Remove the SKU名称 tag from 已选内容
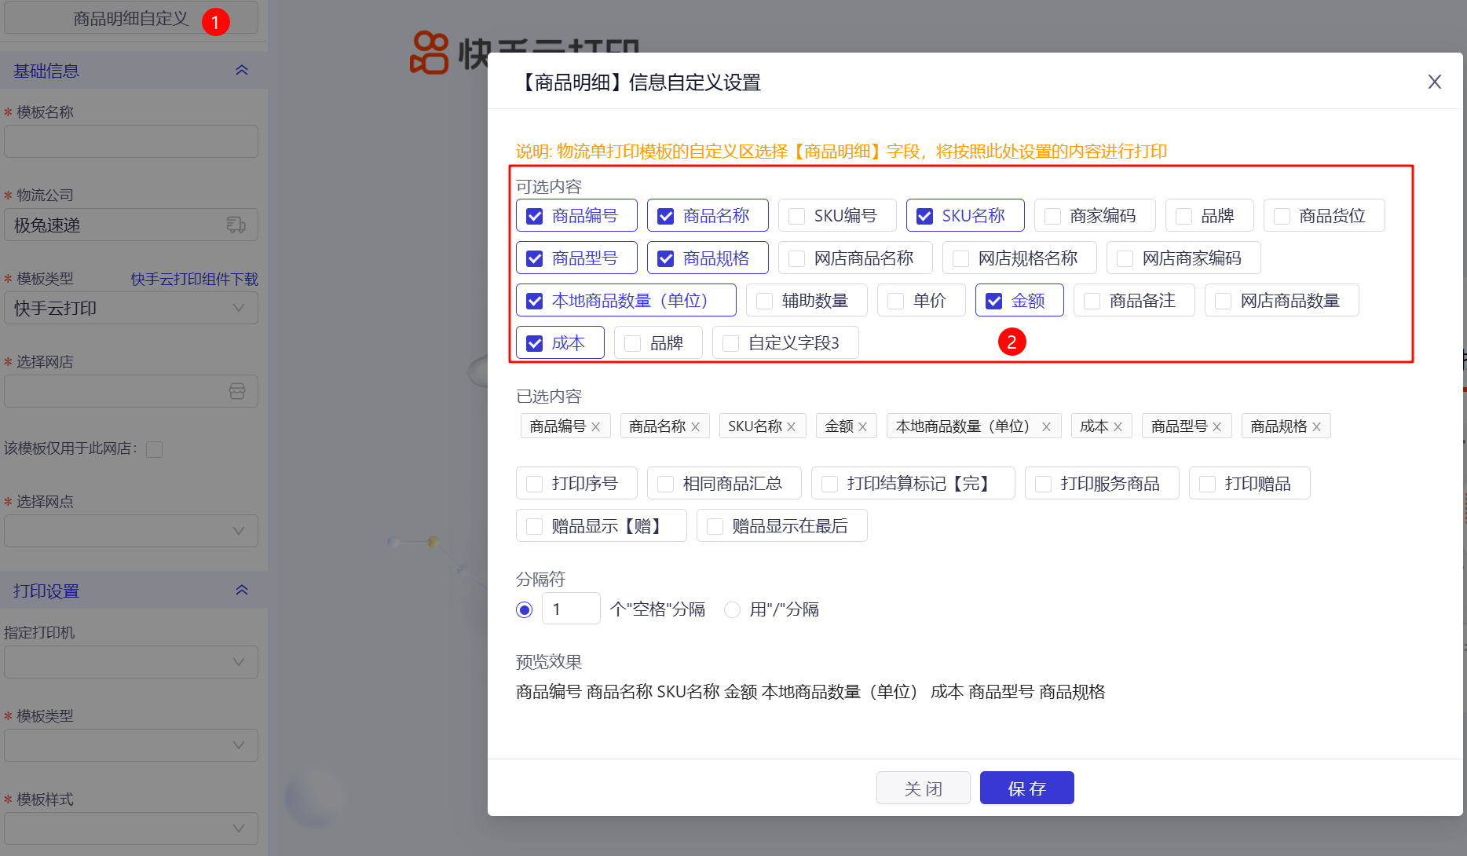The height and width of the screenshot is (856, 1467). point(792,426)
